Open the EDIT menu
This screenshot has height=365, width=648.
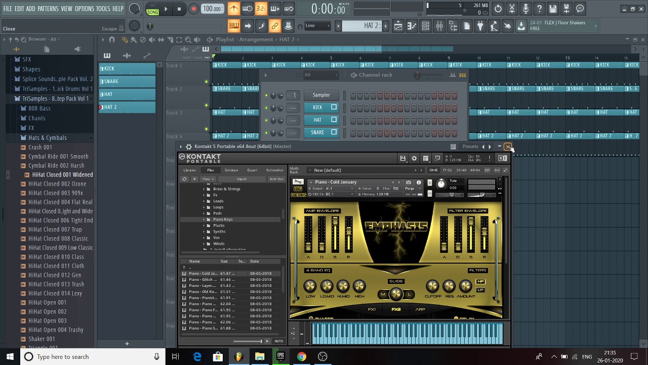pyautogui.click(x=20, y=9)
